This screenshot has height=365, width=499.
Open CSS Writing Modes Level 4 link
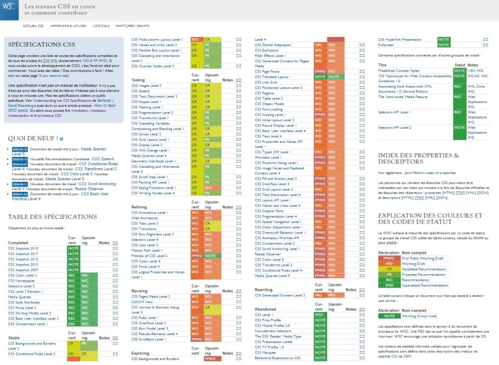(153, 193)
